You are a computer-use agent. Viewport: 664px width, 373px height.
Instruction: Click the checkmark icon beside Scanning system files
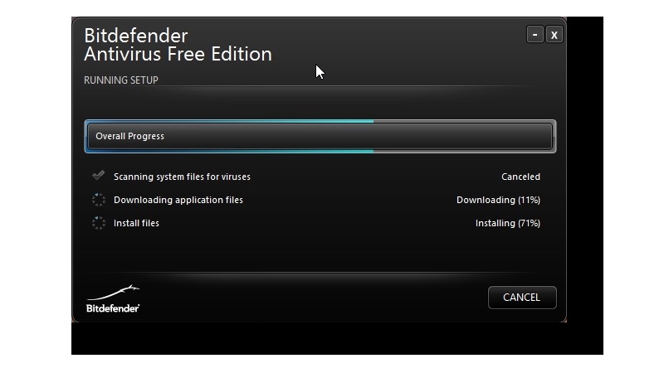click(x=98, y=175)
